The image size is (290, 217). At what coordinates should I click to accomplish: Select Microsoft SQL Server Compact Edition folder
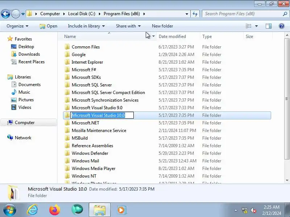[x=108, y=93]
